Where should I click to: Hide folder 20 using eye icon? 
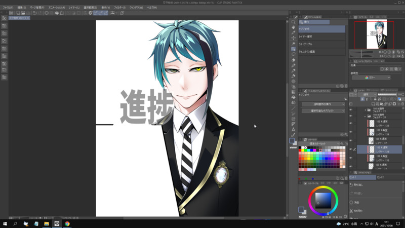351,116
